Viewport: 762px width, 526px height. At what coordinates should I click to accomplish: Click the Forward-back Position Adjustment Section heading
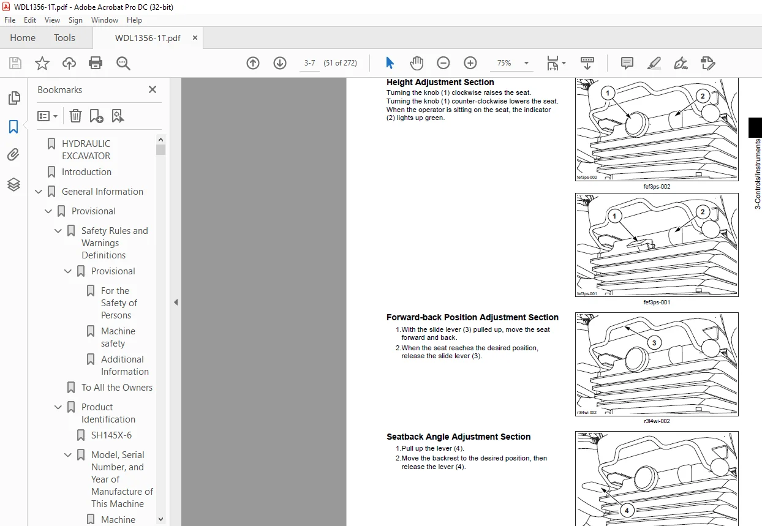[472, 317]
